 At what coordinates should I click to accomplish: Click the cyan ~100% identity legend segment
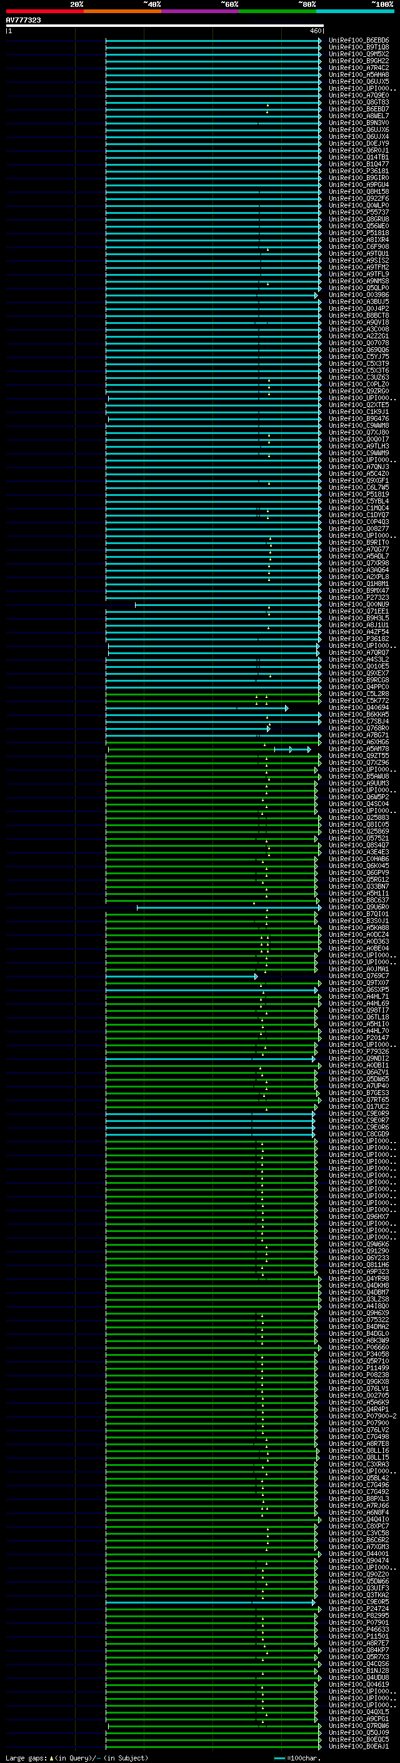[x=355, y=11]
